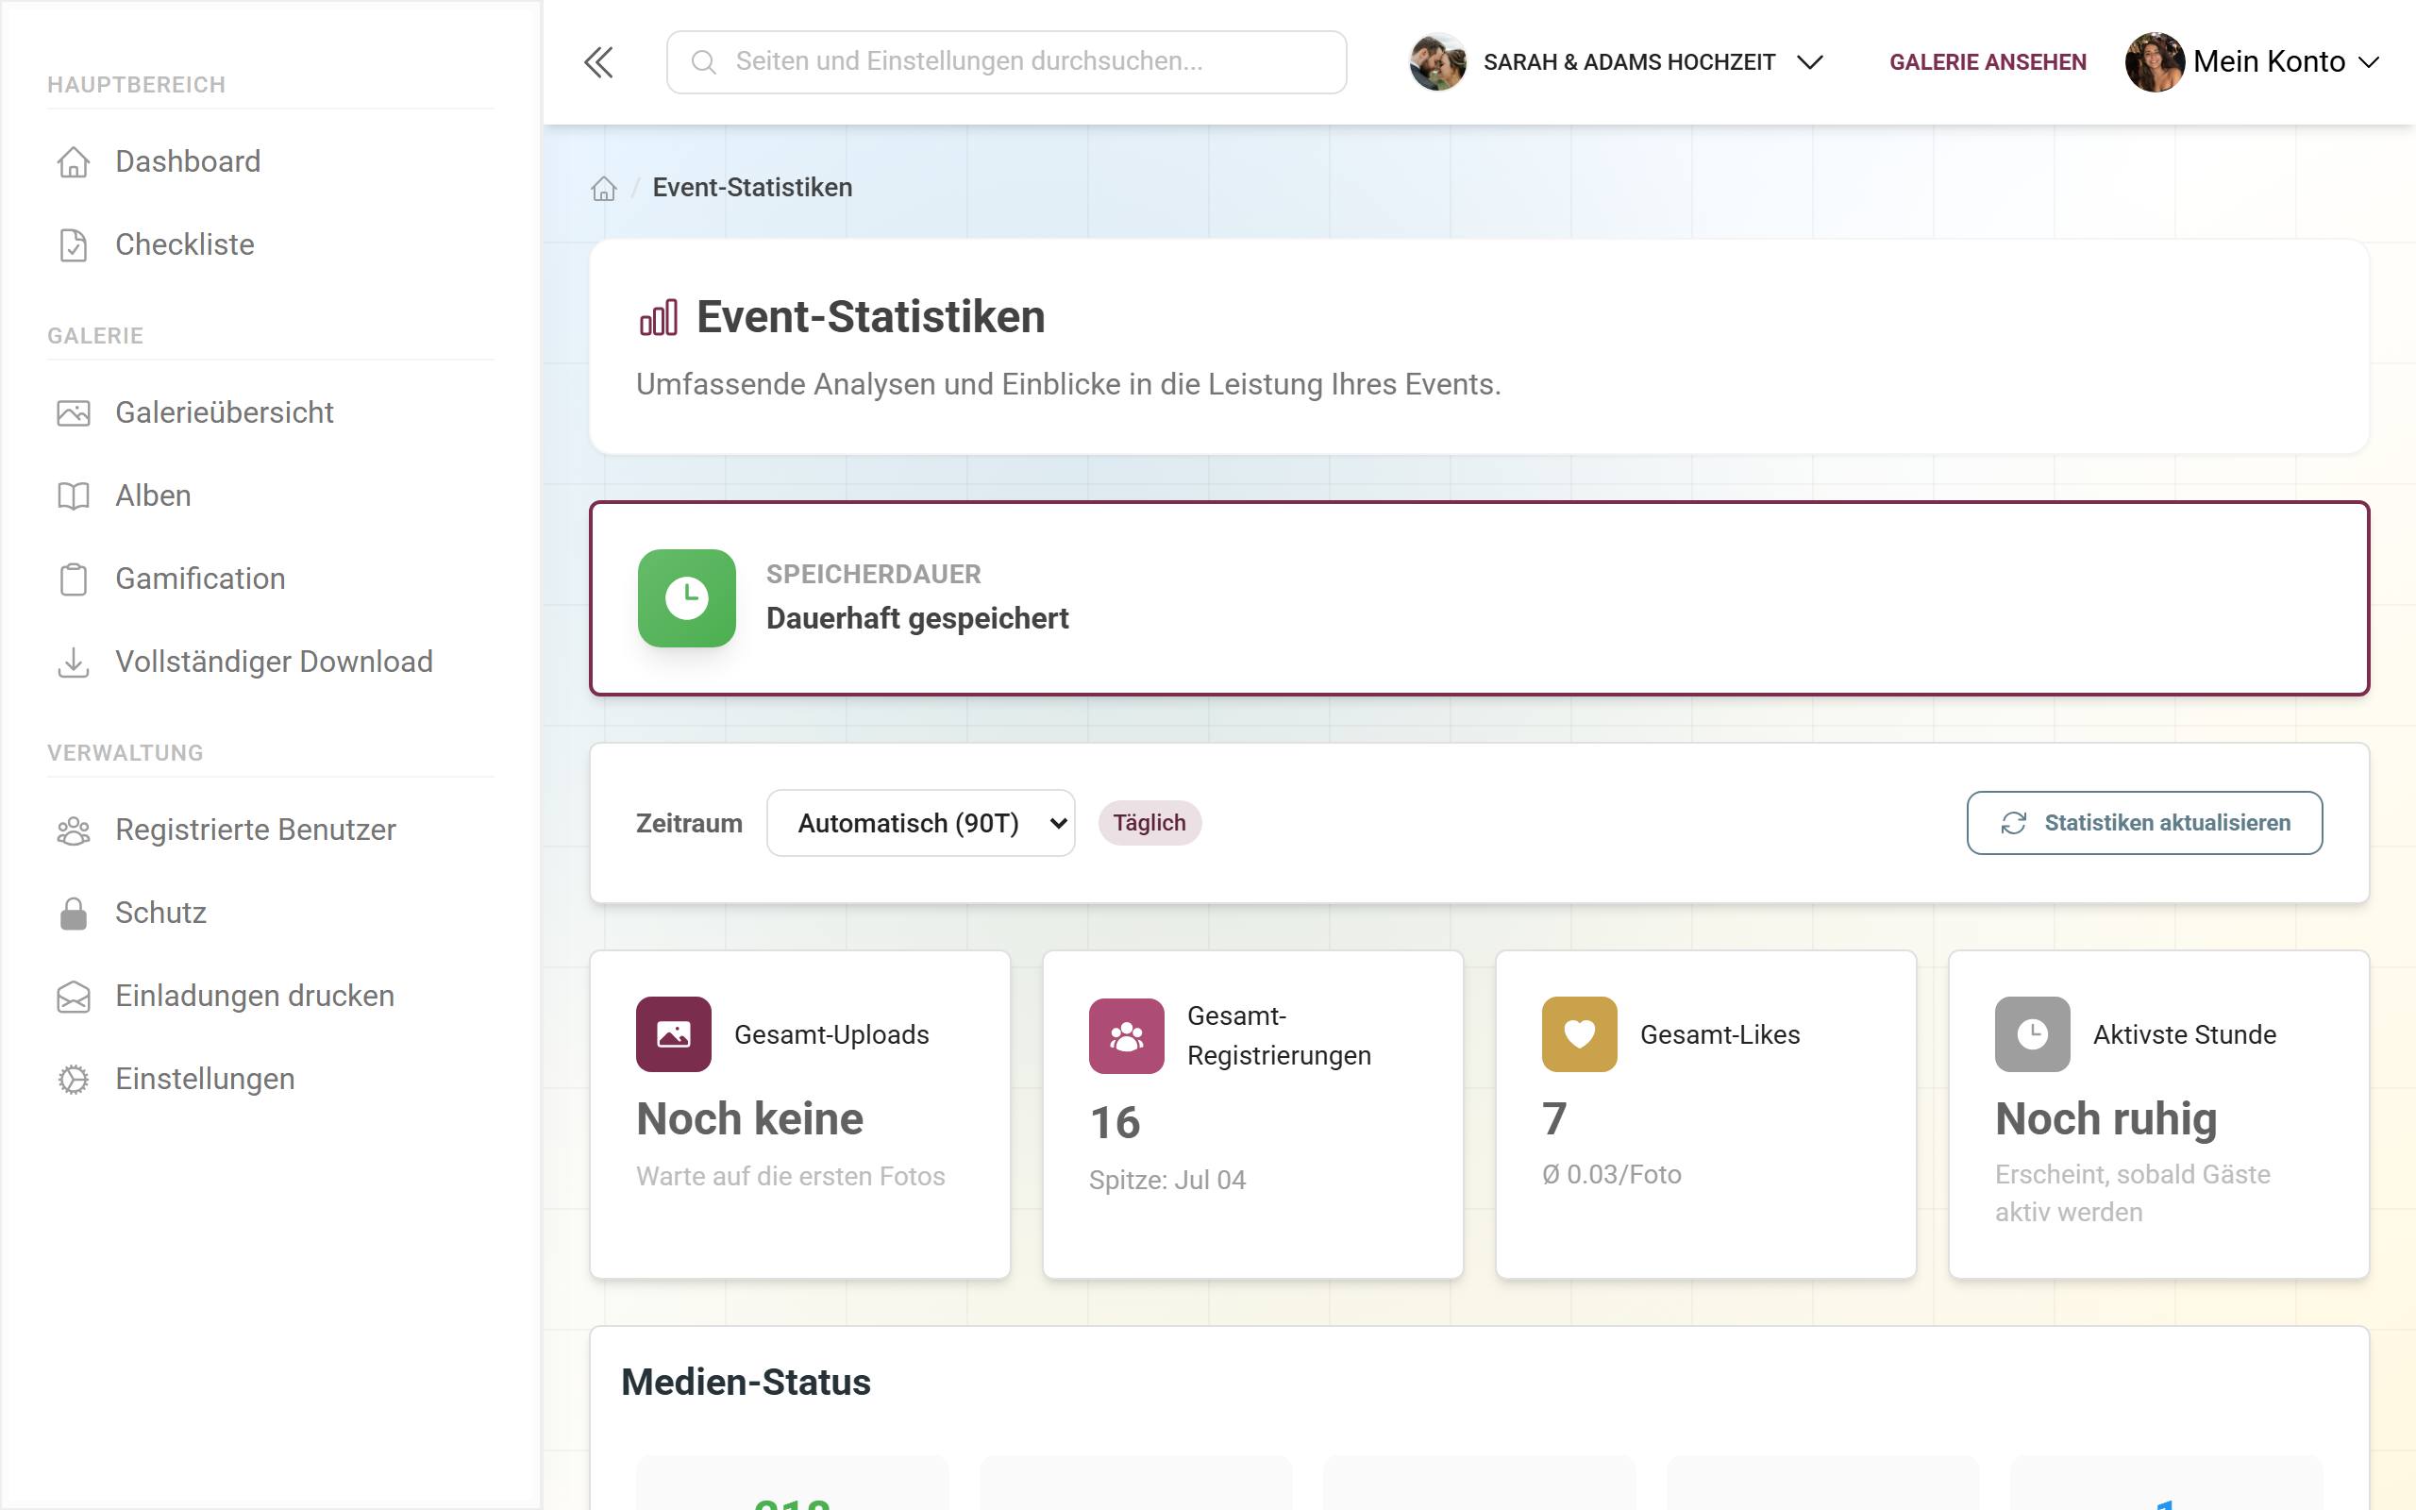Click the Warte auf die ersten Fotos text

[x=791, y=1177]
